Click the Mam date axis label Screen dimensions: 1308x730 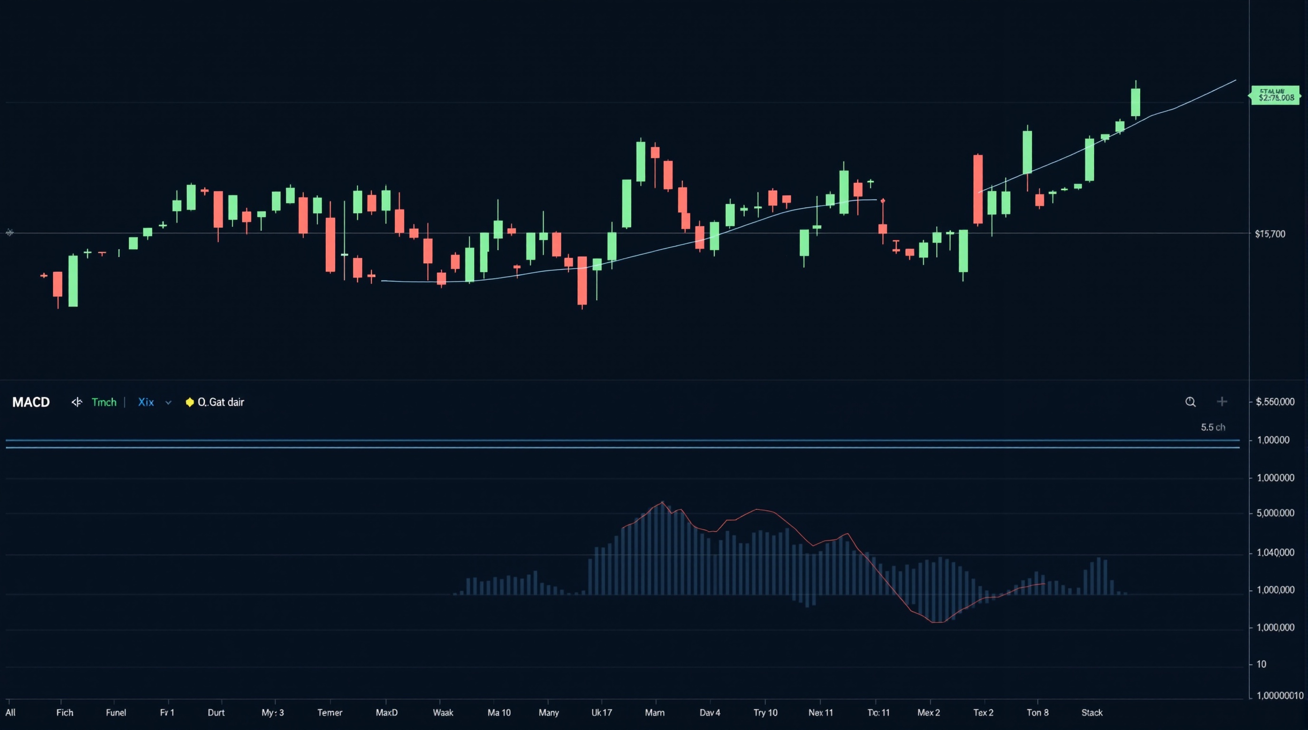[654, 712]
